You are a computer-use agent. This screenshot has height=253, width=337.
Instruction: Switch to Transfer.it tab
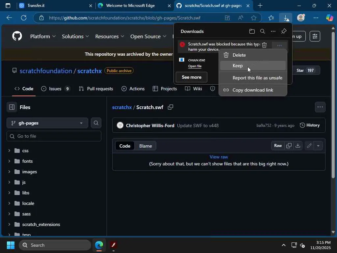pos(55,6)
